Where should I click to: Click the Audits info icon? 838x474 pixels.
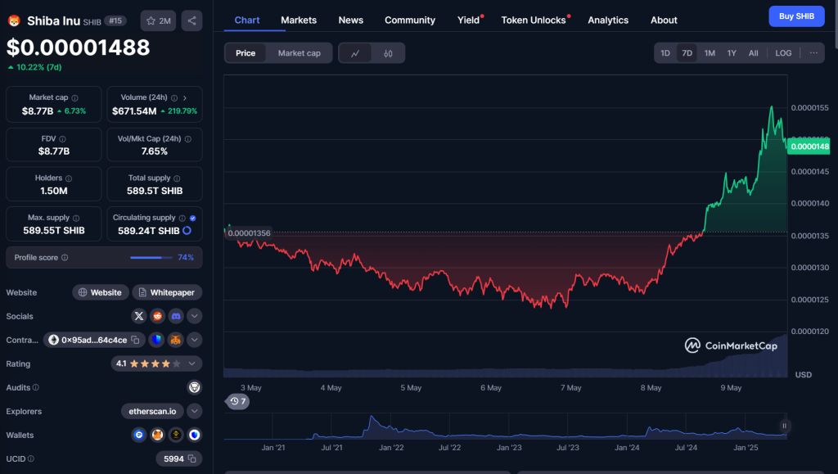coord(36,387)
